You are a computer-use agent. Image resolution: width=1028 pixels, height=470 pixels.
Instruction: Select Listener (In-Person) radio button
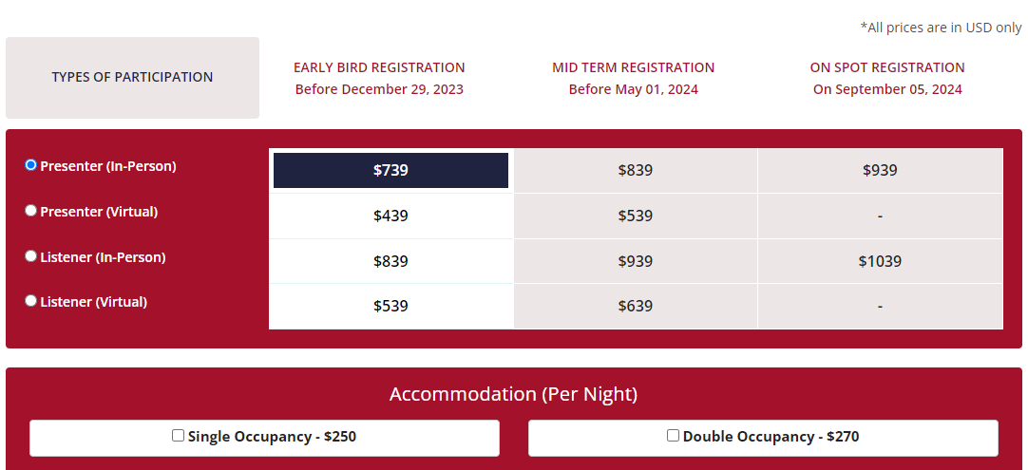31,256
